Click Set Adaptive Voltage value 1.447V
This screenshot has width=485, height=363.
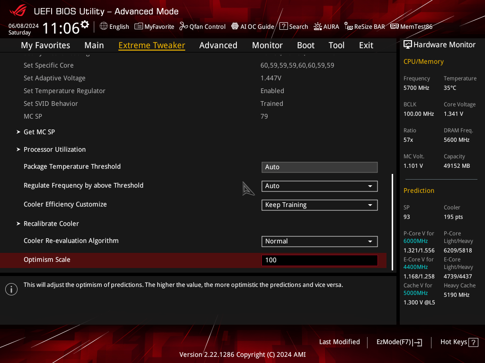[271, 78]
